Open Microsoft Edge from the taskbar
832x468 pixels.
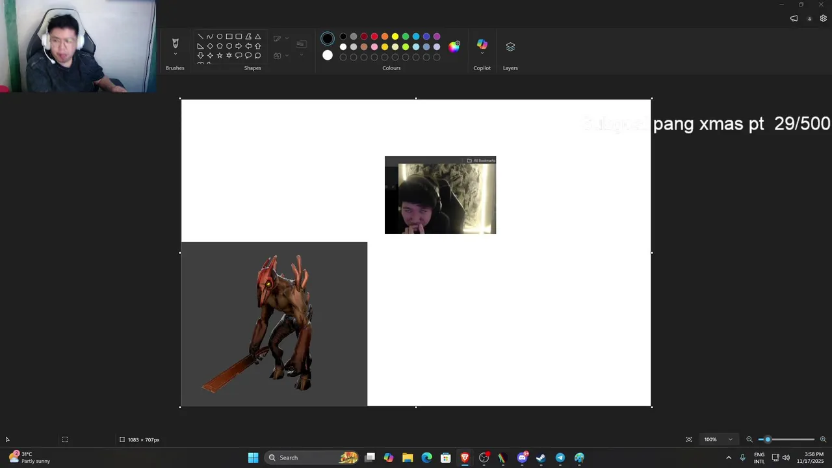pos(426,458)
